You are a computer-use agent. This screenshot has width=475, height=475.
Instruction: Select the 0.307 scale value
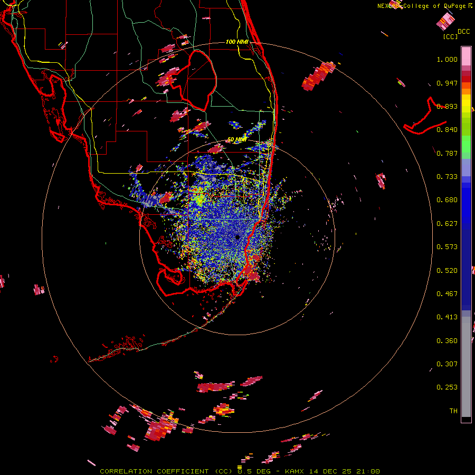[x=447, y=364]
